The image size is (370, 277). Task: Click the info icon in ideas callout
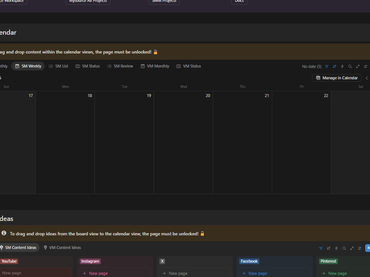4,233
